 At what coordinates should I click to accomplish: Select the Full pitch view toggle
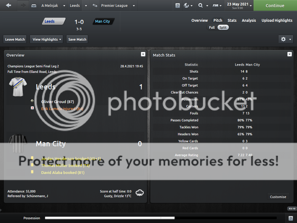coord(212,27)
